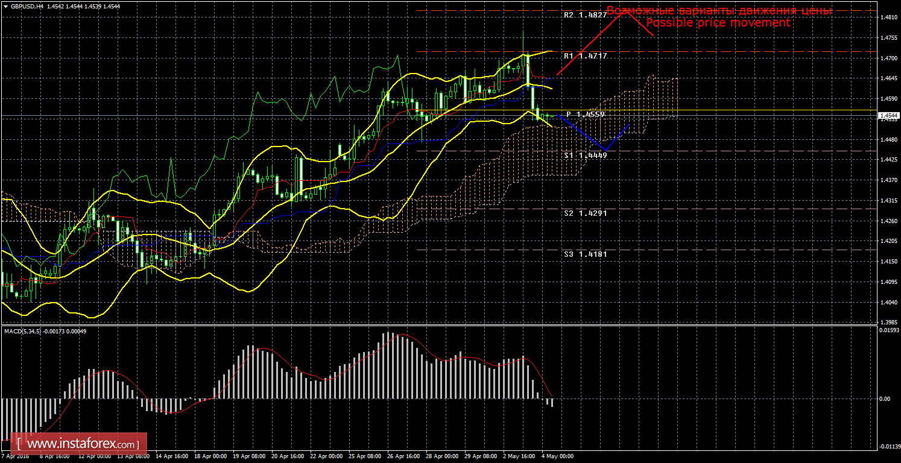This screenshot has width=901, height=463.
Task: Click the Russian 'Возможные варианты движения цены' text
Action: pos(719,11)
